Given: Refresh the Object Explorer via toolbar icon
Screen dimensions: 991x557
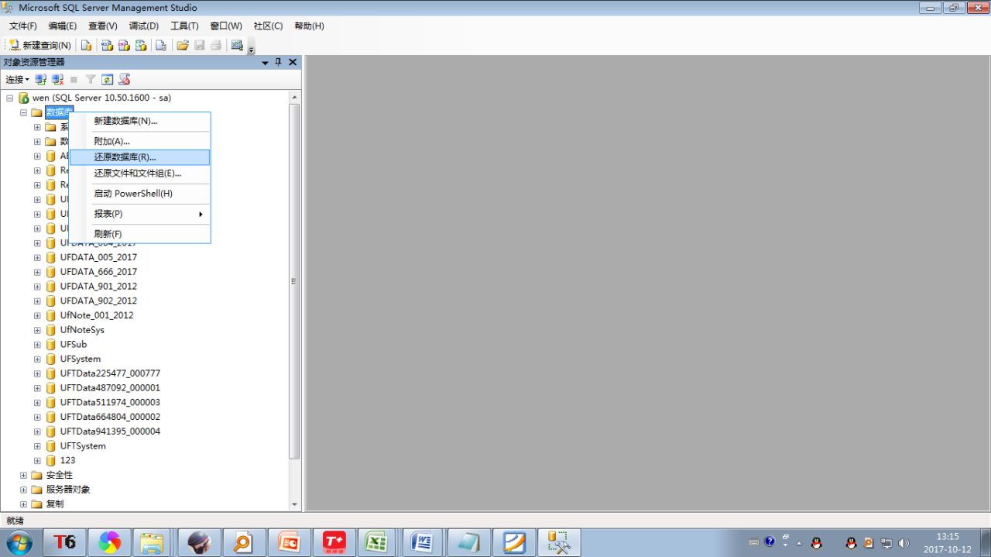Looking at the screenshot, I should [x=108, y=79].
